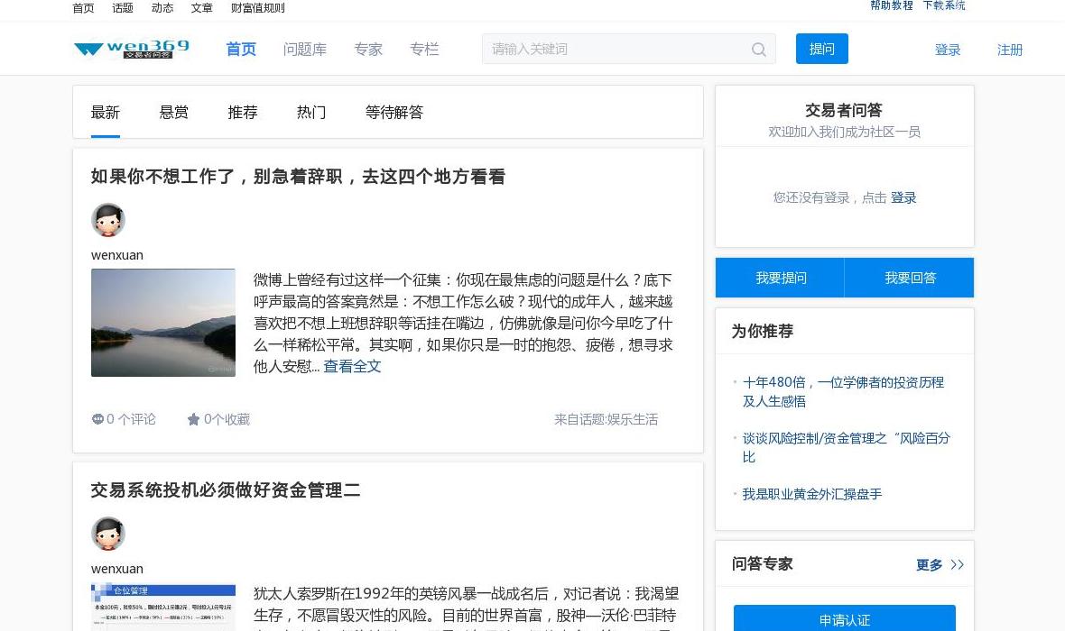
Task: Click the wen369 site logo
Action: (x=132, y=49)
